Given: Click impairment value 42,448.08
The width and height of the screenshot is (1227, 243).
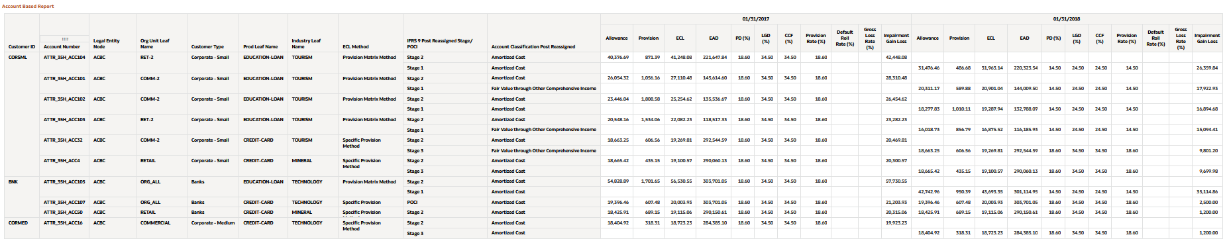Looking at the screenshot, I should tap(896, 58).
